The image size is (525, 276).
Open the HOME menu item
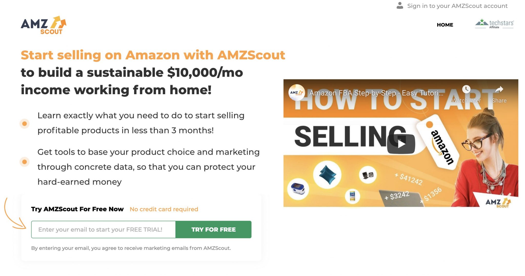445,25
